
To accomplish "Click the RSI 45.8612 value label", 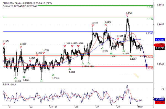I will point(159,99).
